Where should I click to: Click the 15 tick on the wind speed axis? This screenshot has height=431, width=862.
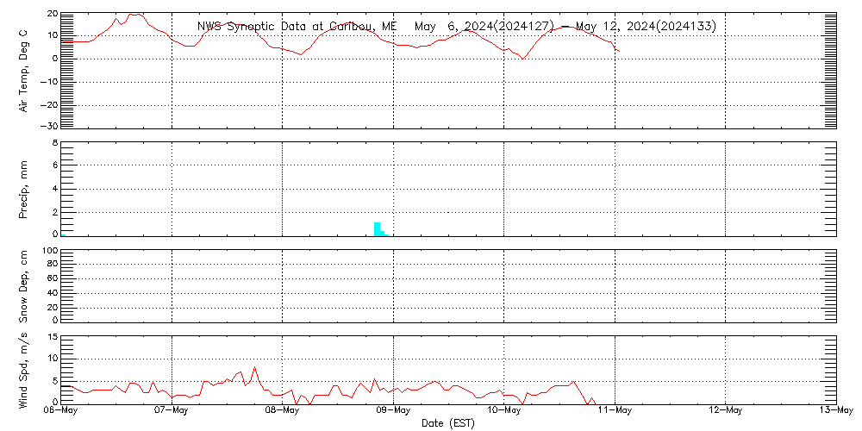[51, 335]
